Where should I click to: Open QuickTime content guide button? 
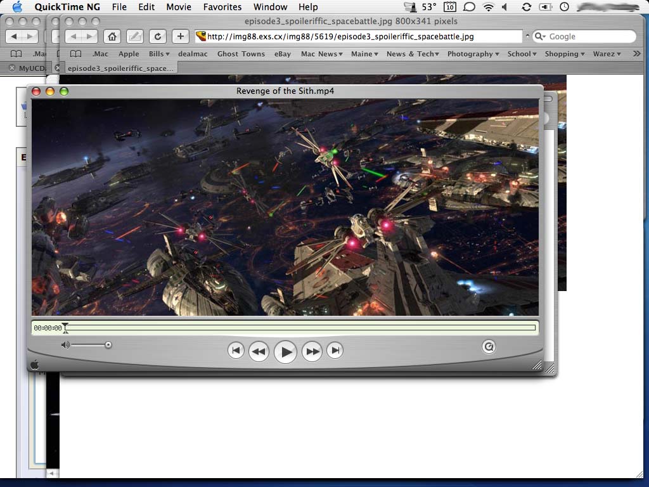coord(489,347)
